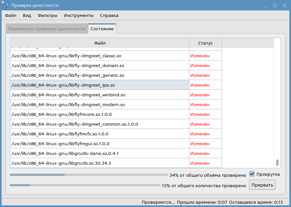Select the Состояние tab
This screenshot has width=291, height=207.
[102, 29]
